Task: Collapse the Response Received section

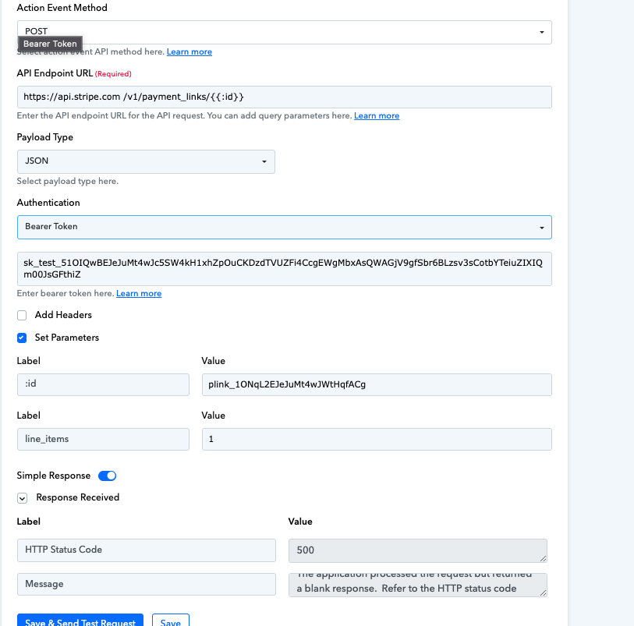Action: point(23,498)
